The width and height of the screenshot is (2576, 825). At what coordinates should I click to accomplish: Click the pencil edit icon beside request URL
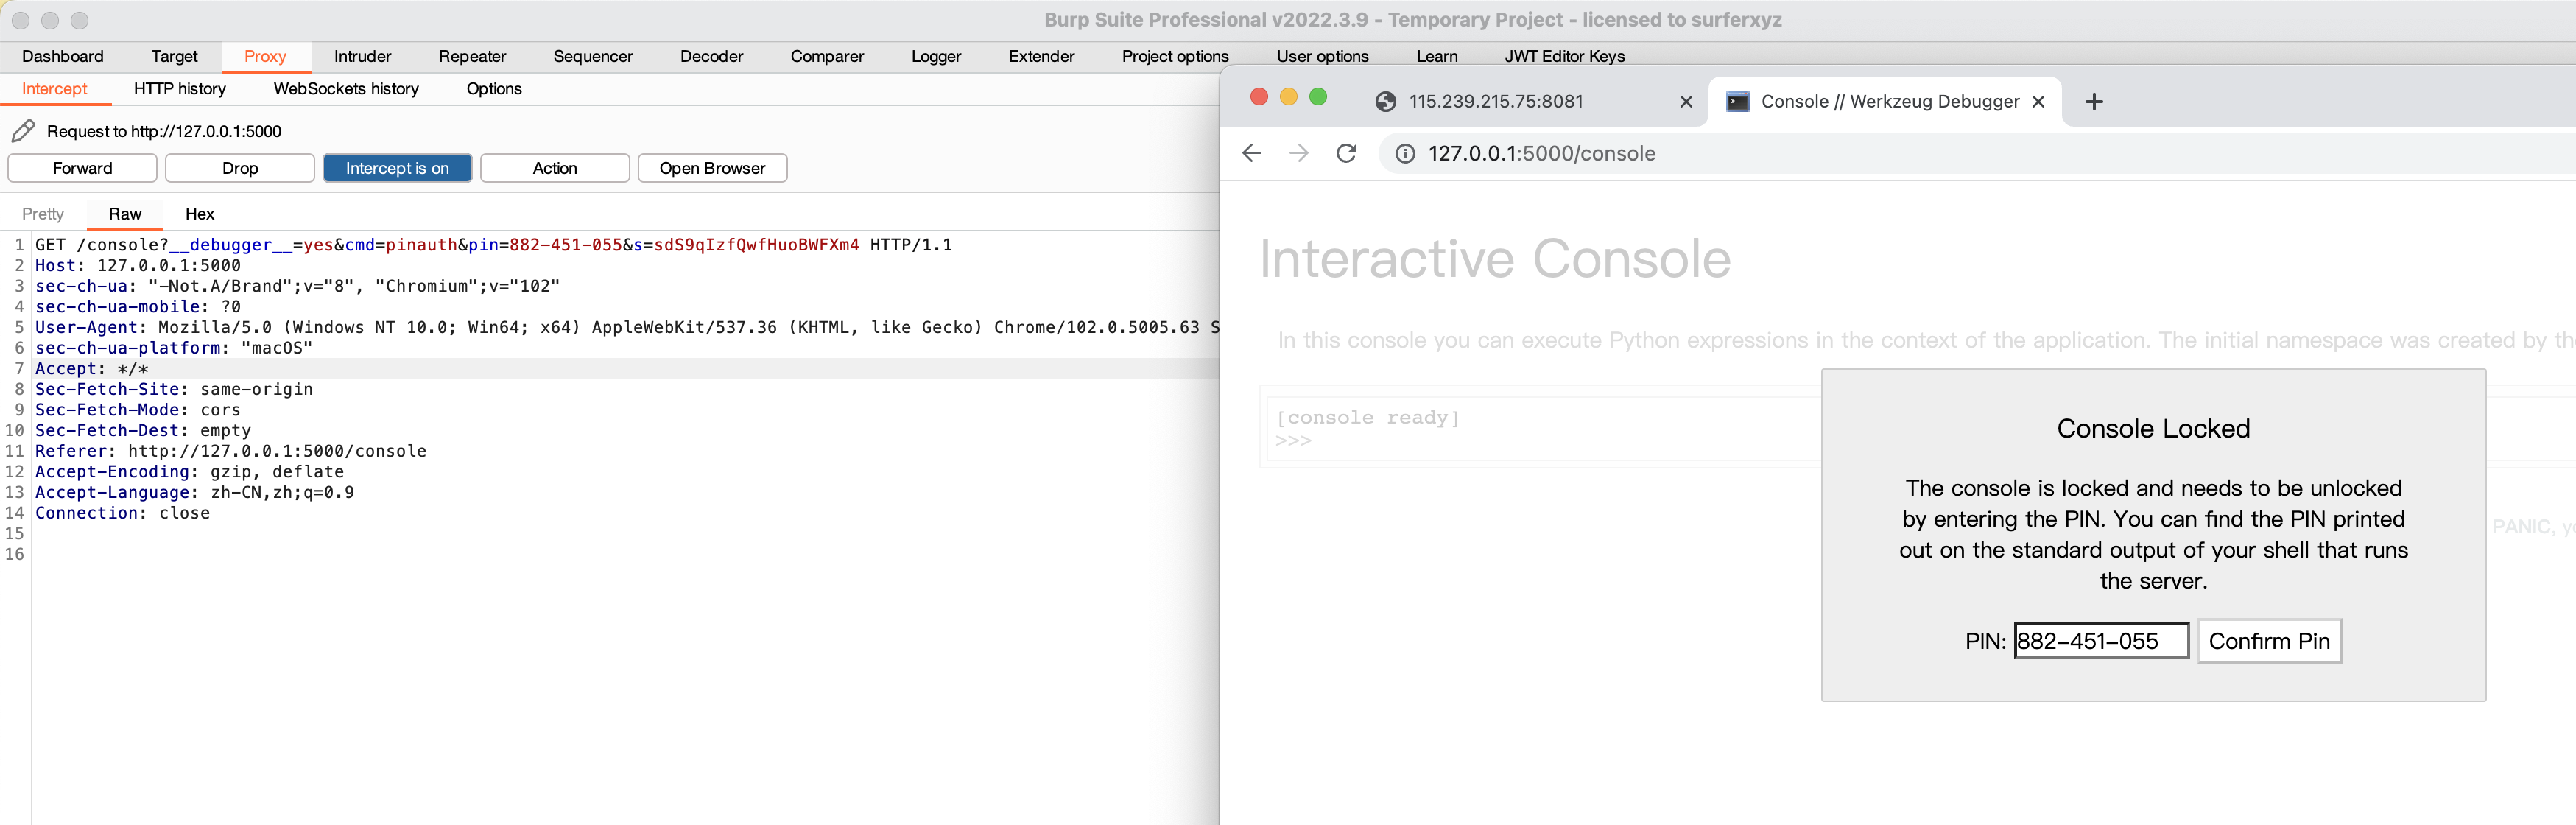click(x=23, y=131)
